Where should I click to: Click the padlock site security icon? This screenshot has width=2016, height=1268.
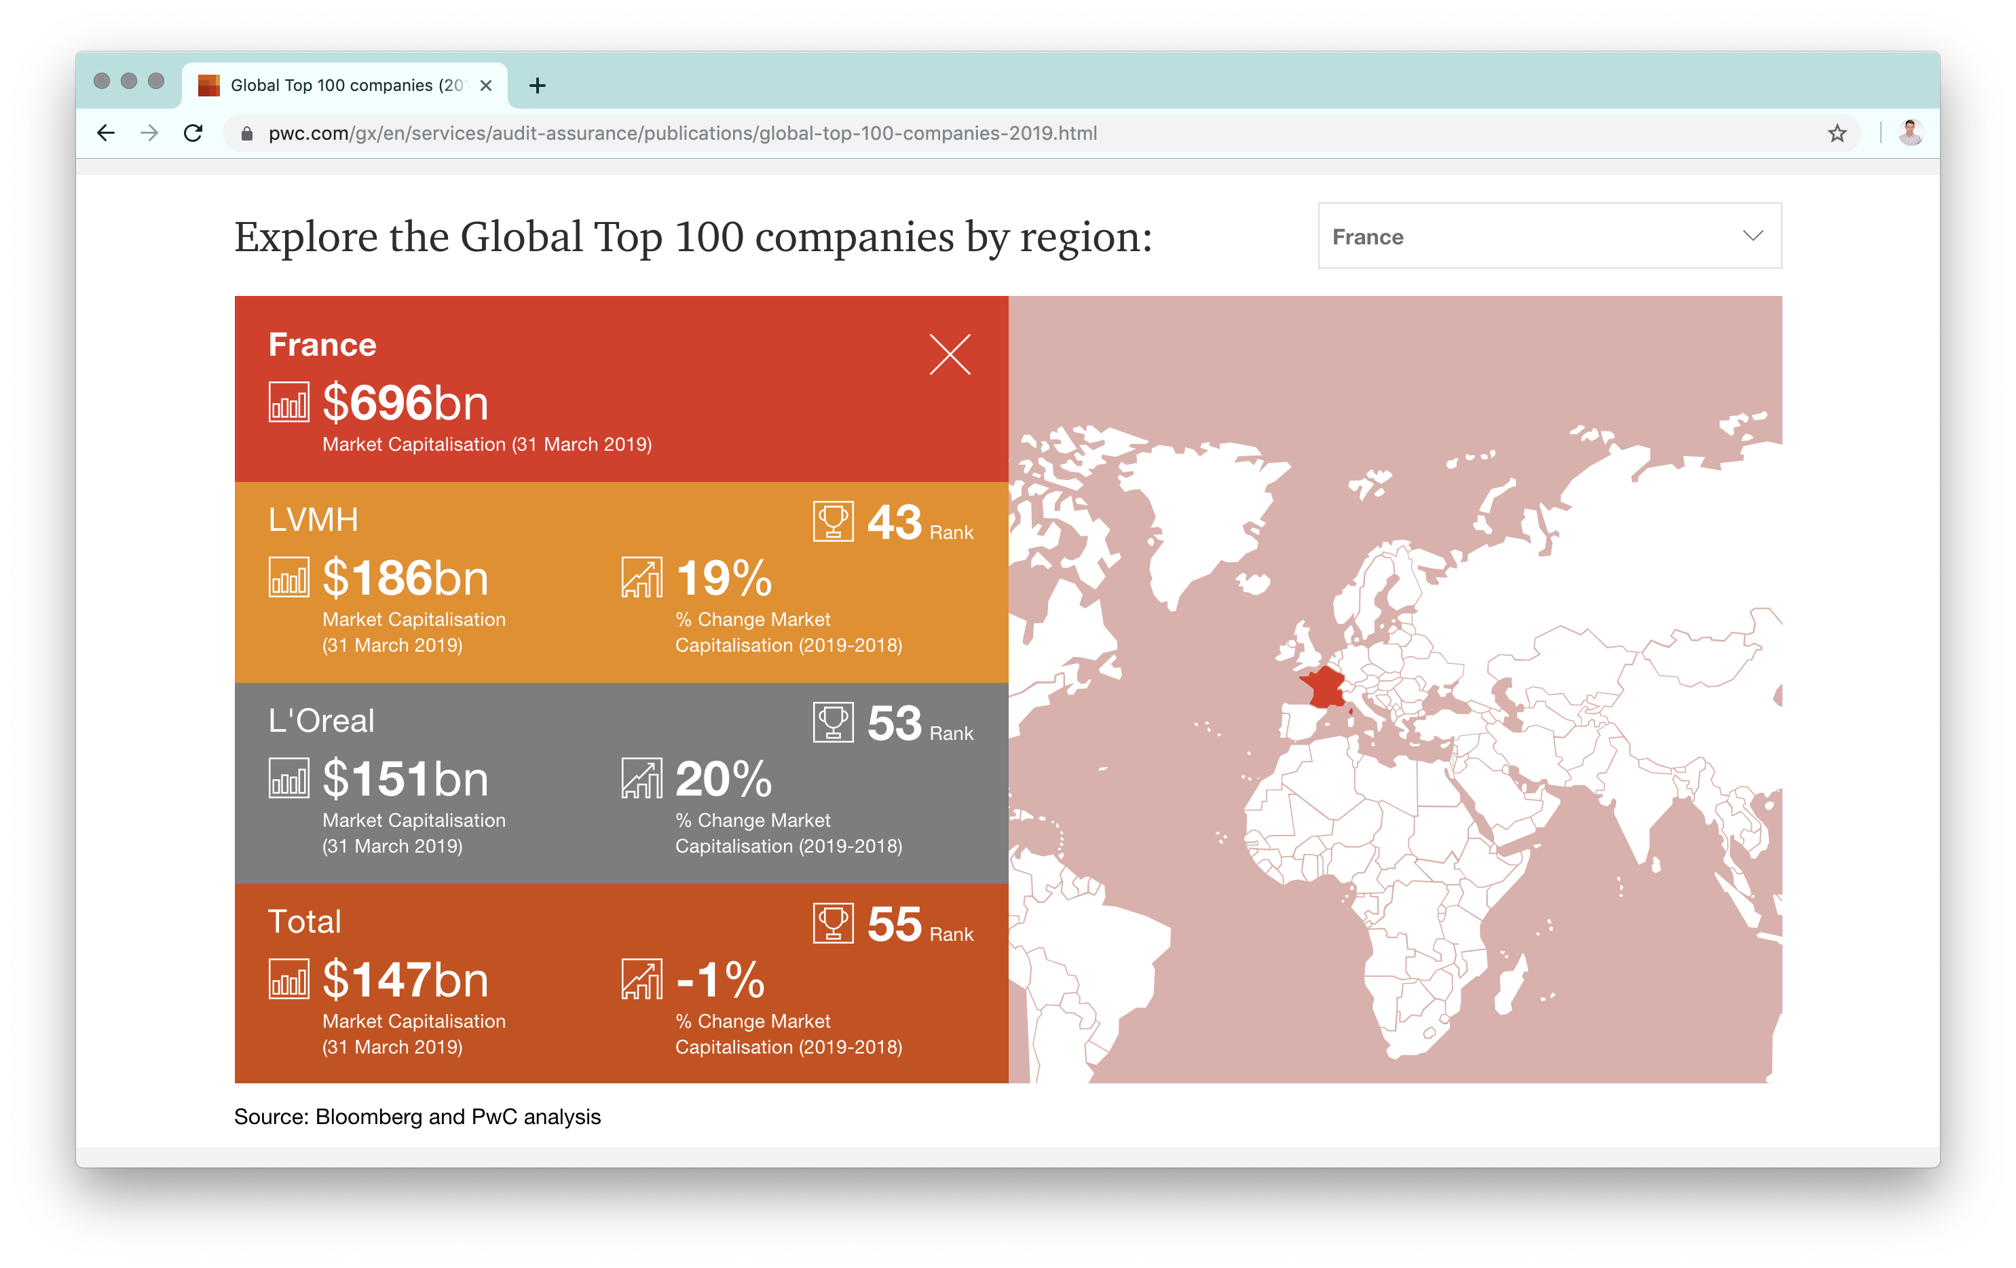pyautogui.click(x=246, y=134)
